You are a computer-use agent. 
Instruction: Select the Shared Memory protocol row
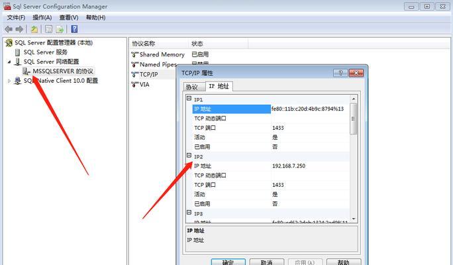tap(162, 54)
